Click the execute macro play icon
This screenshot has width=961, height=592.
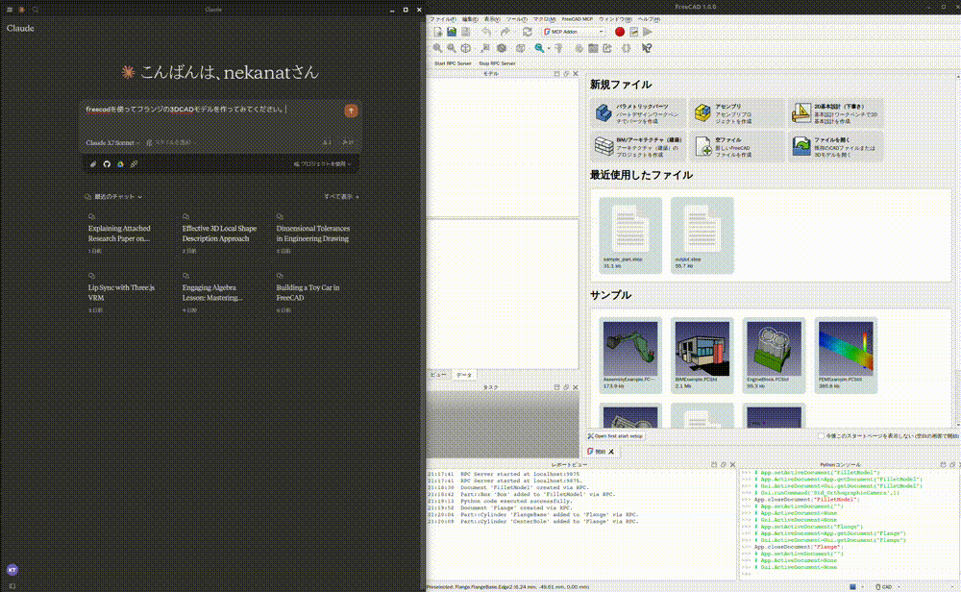click(x=648, y=32)
